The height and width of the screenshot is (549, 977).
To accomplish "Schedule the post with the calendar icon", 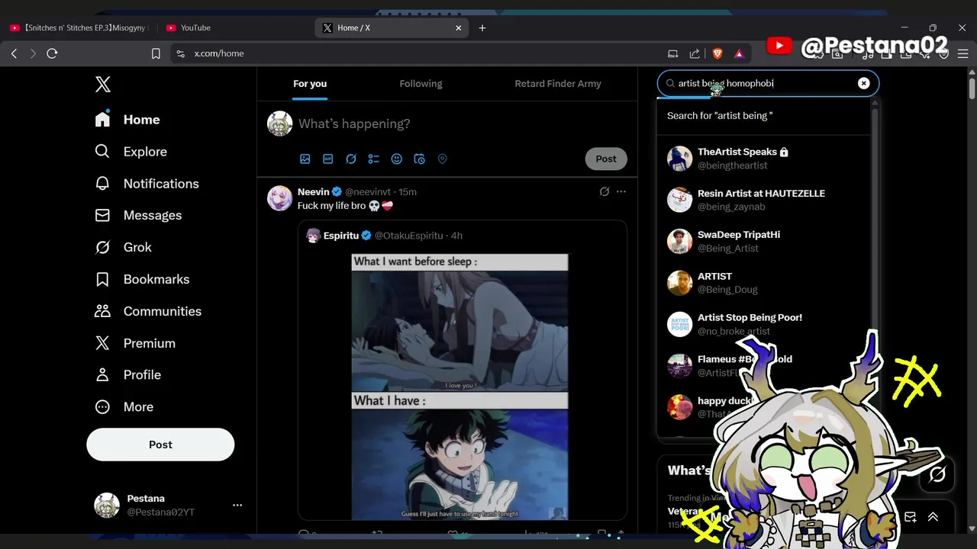I will pyautogui.click(x=420, y=159).
